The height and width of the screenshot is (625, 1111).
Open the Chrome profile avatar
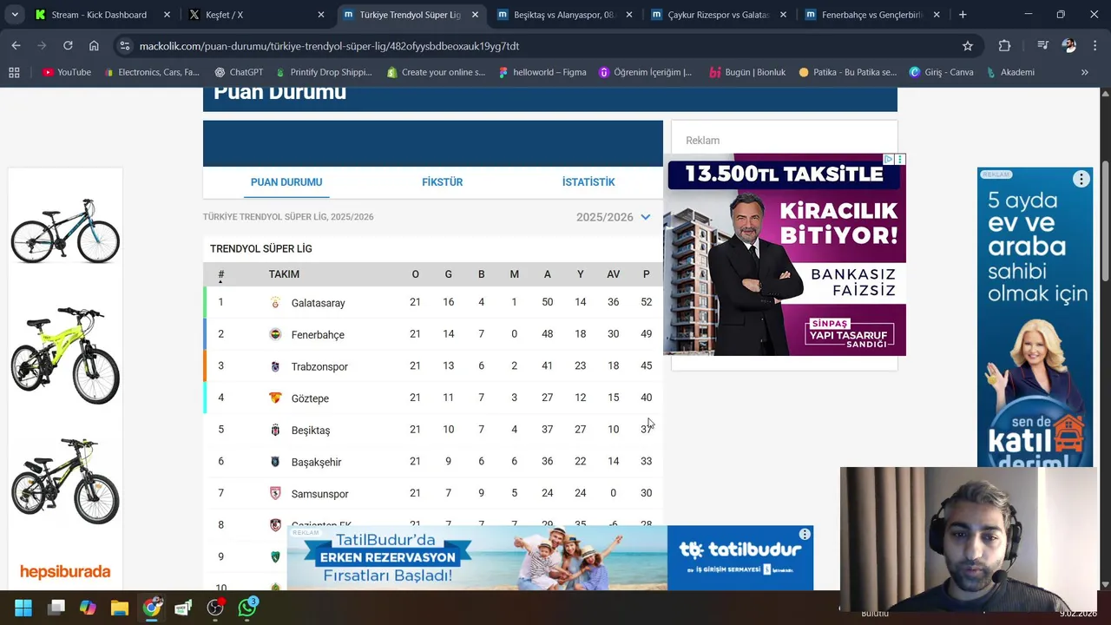1069,46
